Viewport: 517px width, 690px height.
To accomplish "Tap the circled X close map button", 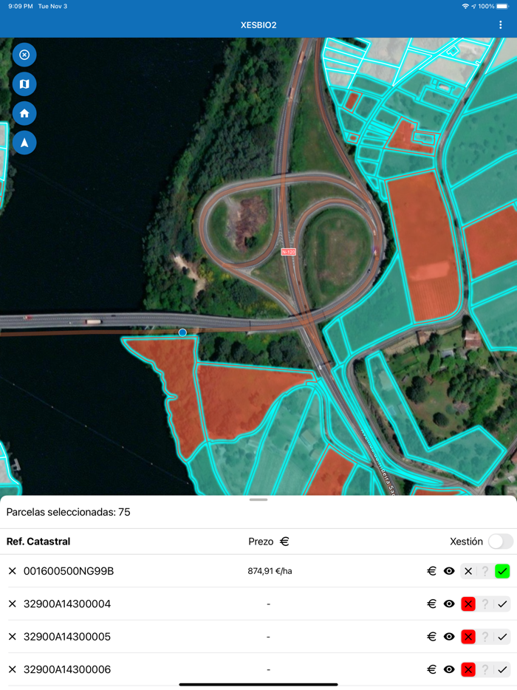I will point(24,55).
